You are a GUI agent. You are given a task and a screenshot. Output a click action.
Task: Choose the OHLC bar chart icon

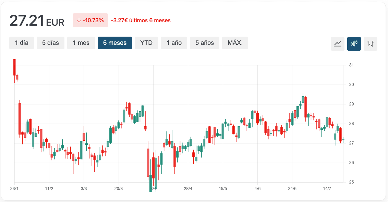click(370, 43)
